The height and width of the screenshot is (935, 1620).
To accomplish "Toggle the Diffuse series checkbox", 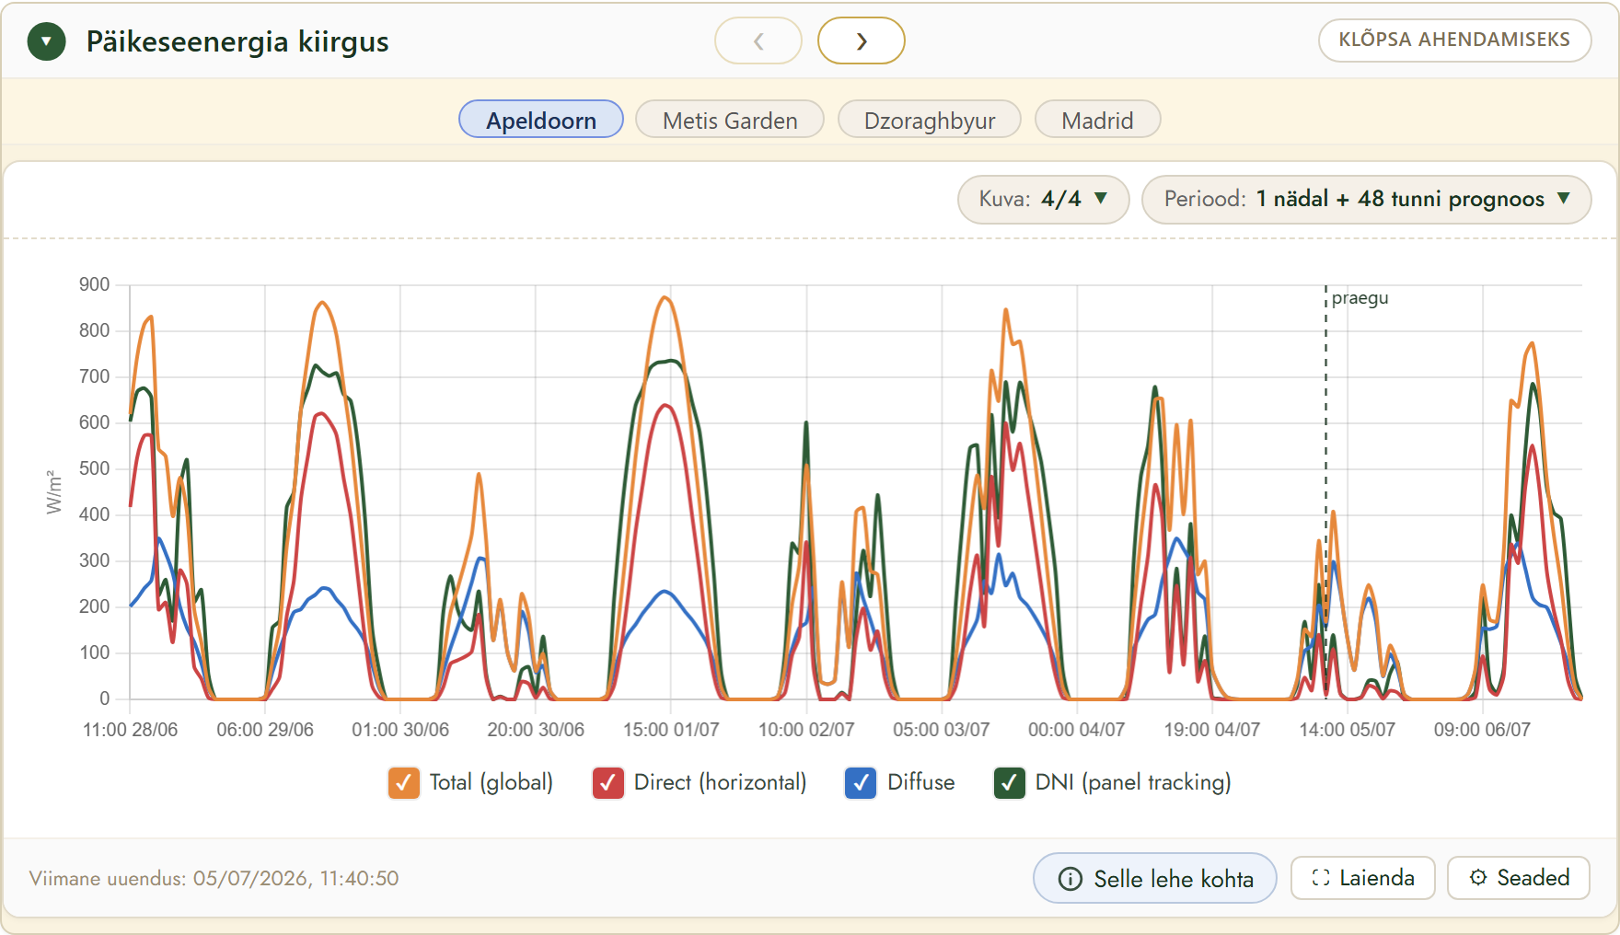I will 861,783.
